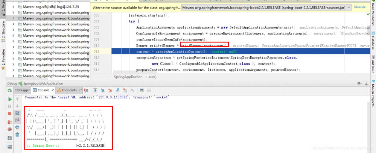Click Disable link in notification bar

click(359, 7)
